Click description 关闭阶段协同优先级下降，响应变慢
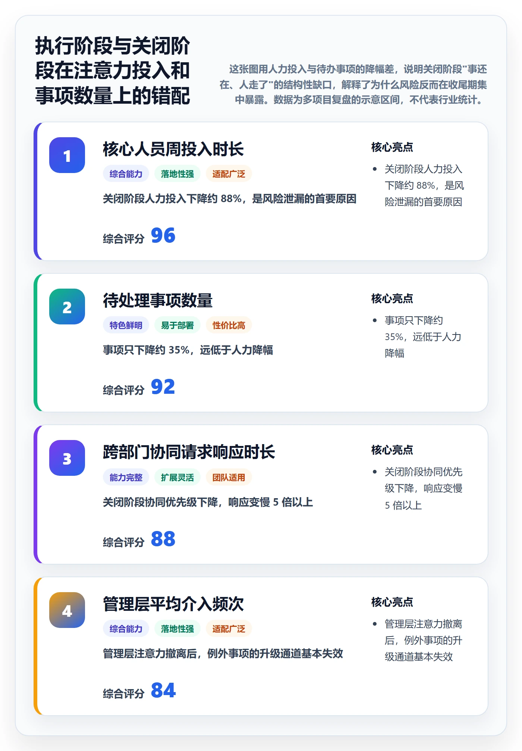Image resolution: width=522 pixels, height=751 pixels. click(x=208, y=502)
